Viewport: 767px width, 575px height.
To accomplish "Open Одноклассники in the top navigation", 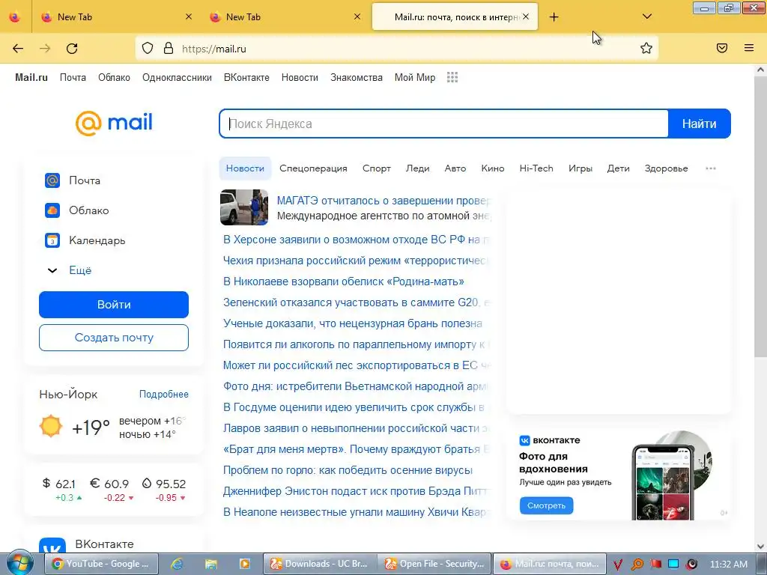I will tap(177, 77).
